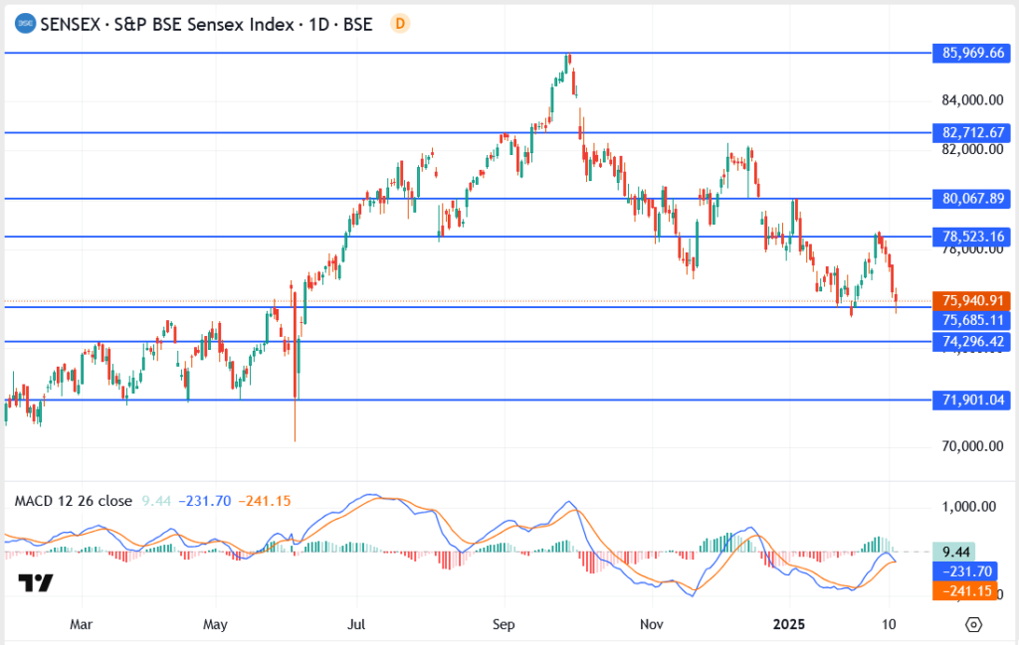Viewport: 1019px width, 645px height.
Task: Click the 74,296.42 level label
Action: (970, 341)
